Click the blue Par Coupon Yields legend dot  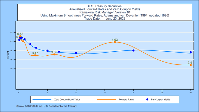[x=147, y=100]
